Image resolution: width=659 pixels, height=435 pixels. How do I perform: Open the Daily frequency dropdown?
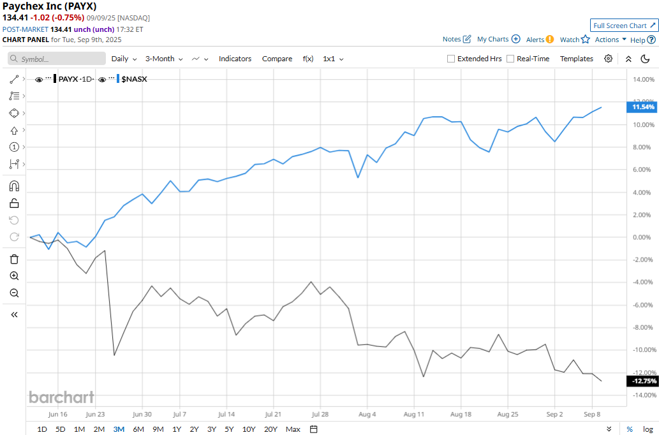(124, 59)
